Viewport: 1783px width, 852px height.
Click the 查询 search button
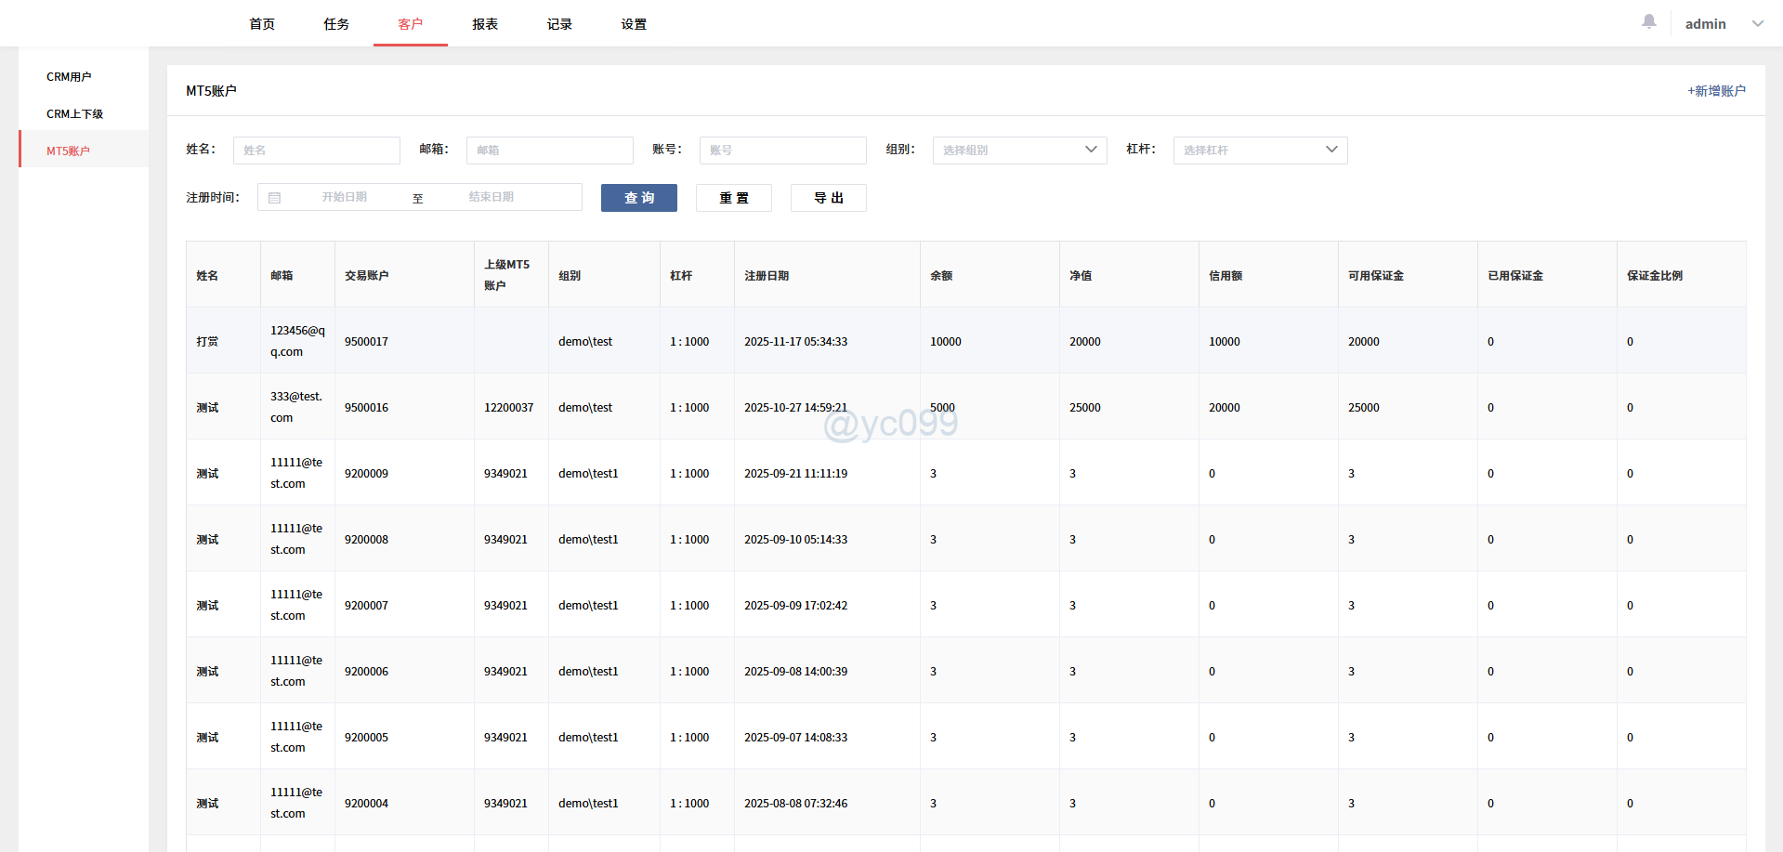(638, 197)
